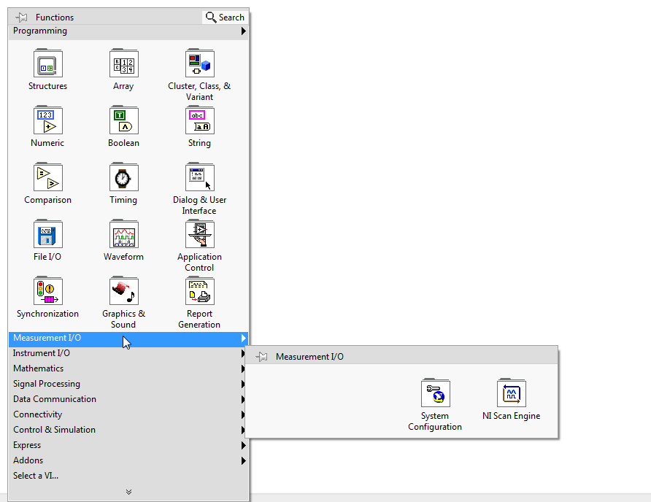This screenshot has height=502, width=651.
Task: Open the Waveform palette
Action: (x=124, y=234)
